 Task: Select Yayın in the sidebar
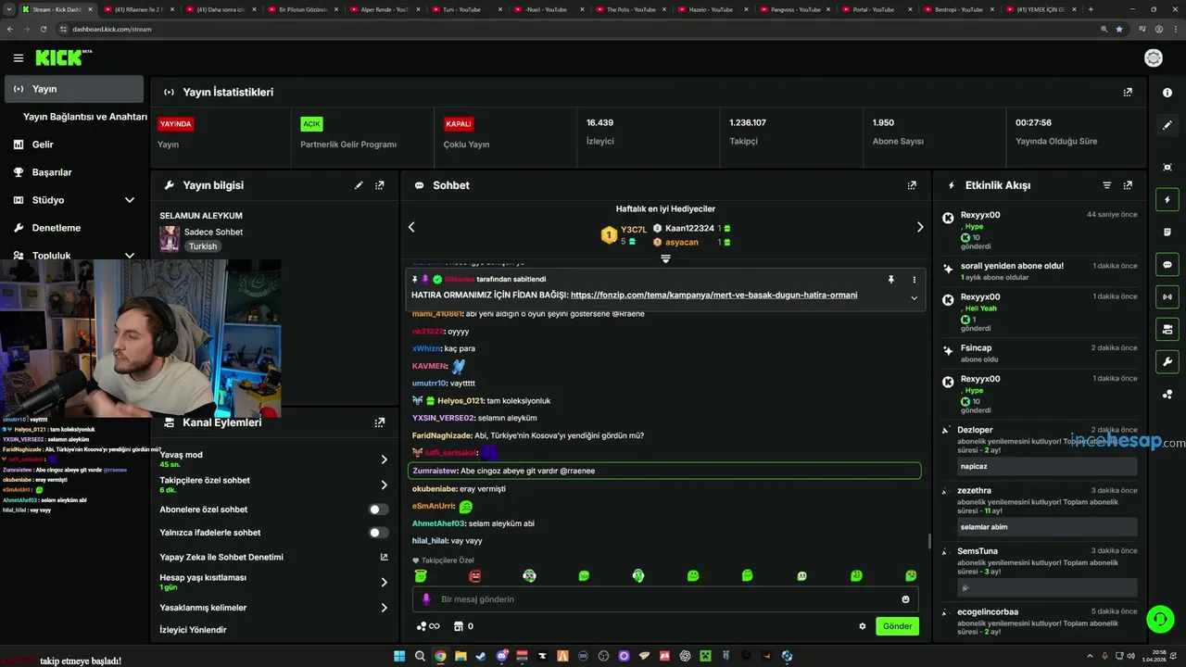(x=74, y=89)
